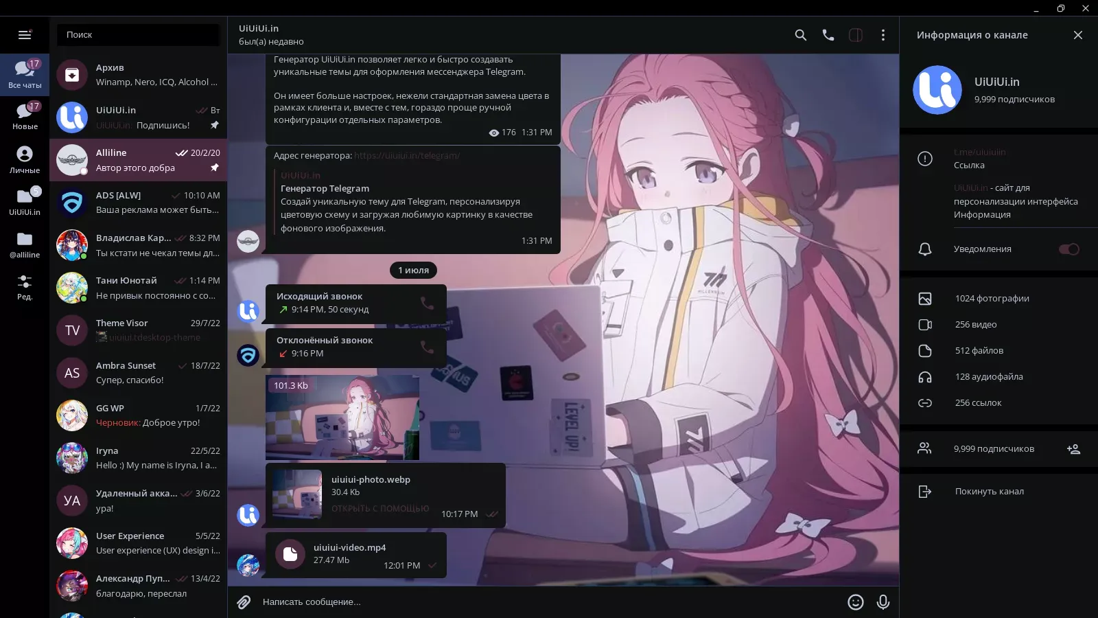Open the ADS [ALW] chat
The image size is (1098, 618).
point(138,203)
